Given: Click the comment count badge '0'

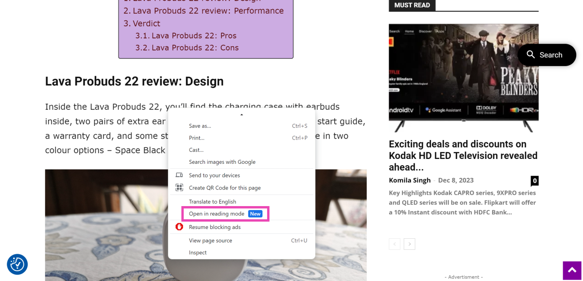Looking at the screenshot, I should coord(535,181).
